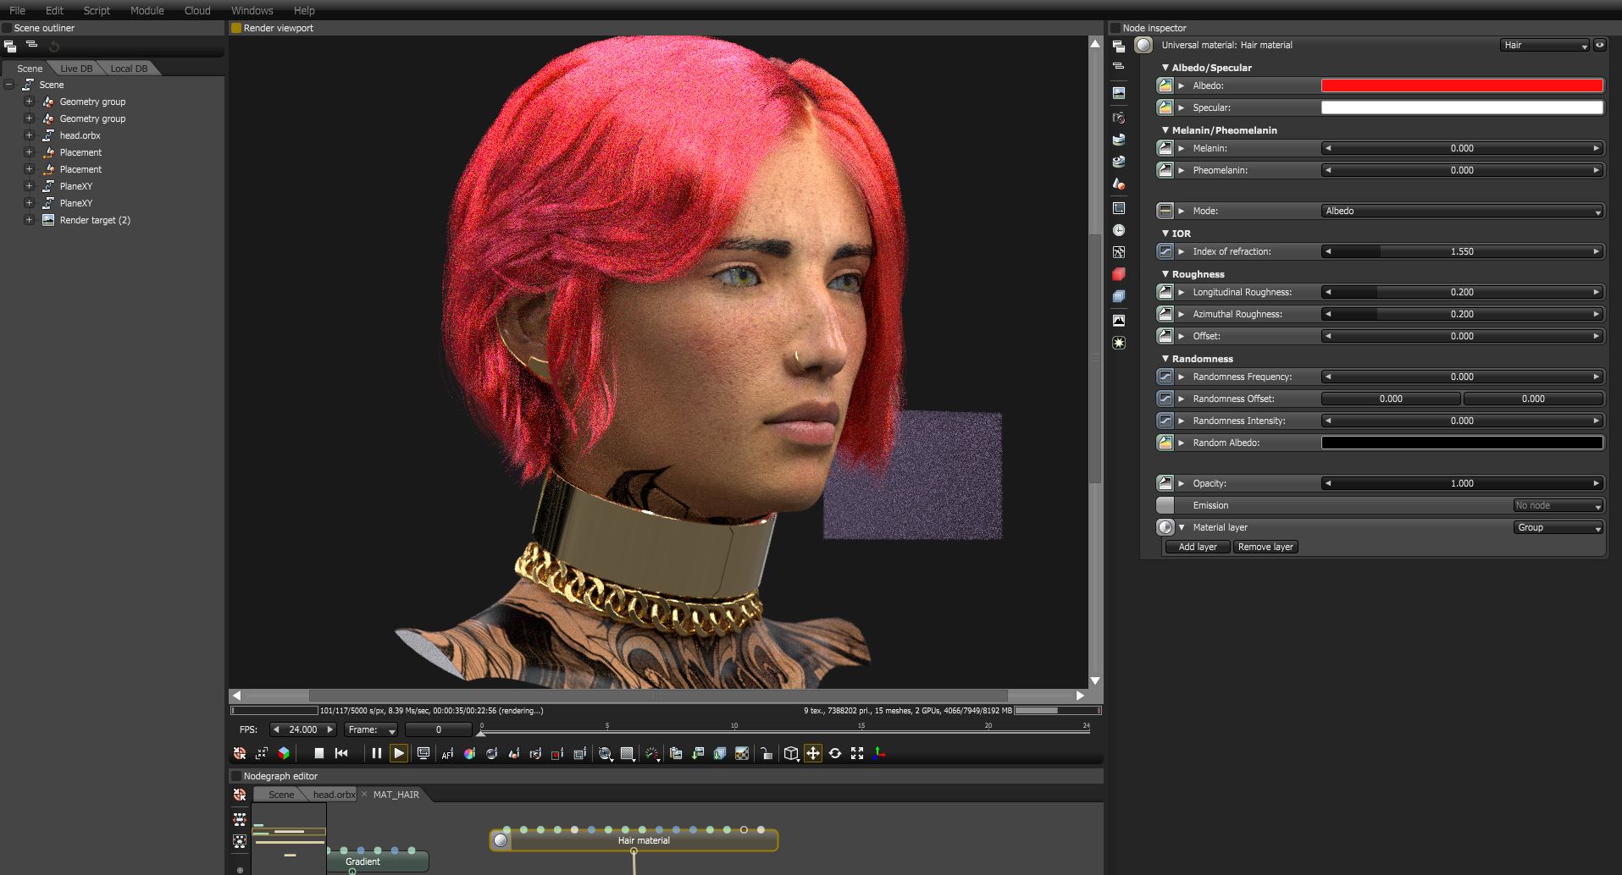The width and height of the screenshot is (1622, 875).
Task: Click the highlighted play render button
Action: click(399, 753)
